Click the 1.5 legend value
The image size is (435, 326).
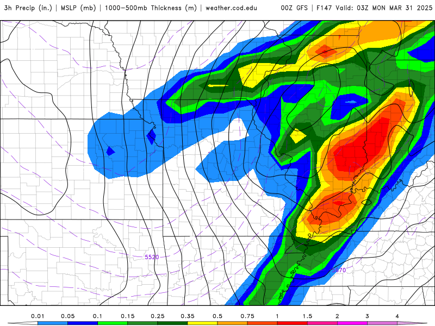click(307, 316)
